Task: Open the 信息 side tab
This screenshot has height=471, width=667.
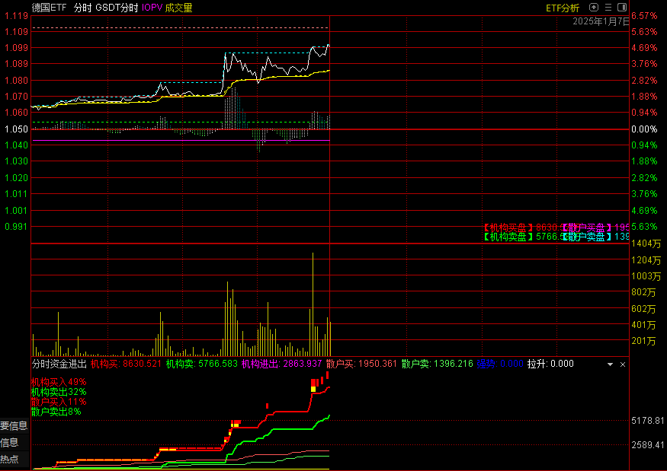Action: 10,443
